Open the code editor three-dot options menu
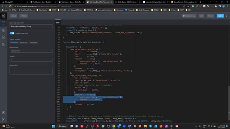230x129 pixels. tap(227, 16)
